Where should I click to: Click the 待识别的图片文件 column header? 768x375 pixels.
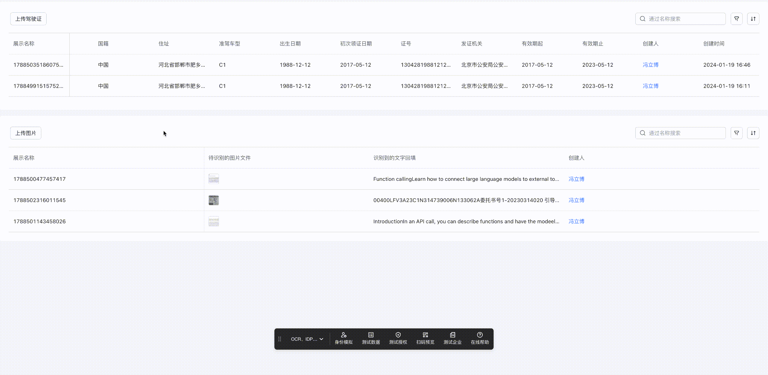click(x=230, y=158)
